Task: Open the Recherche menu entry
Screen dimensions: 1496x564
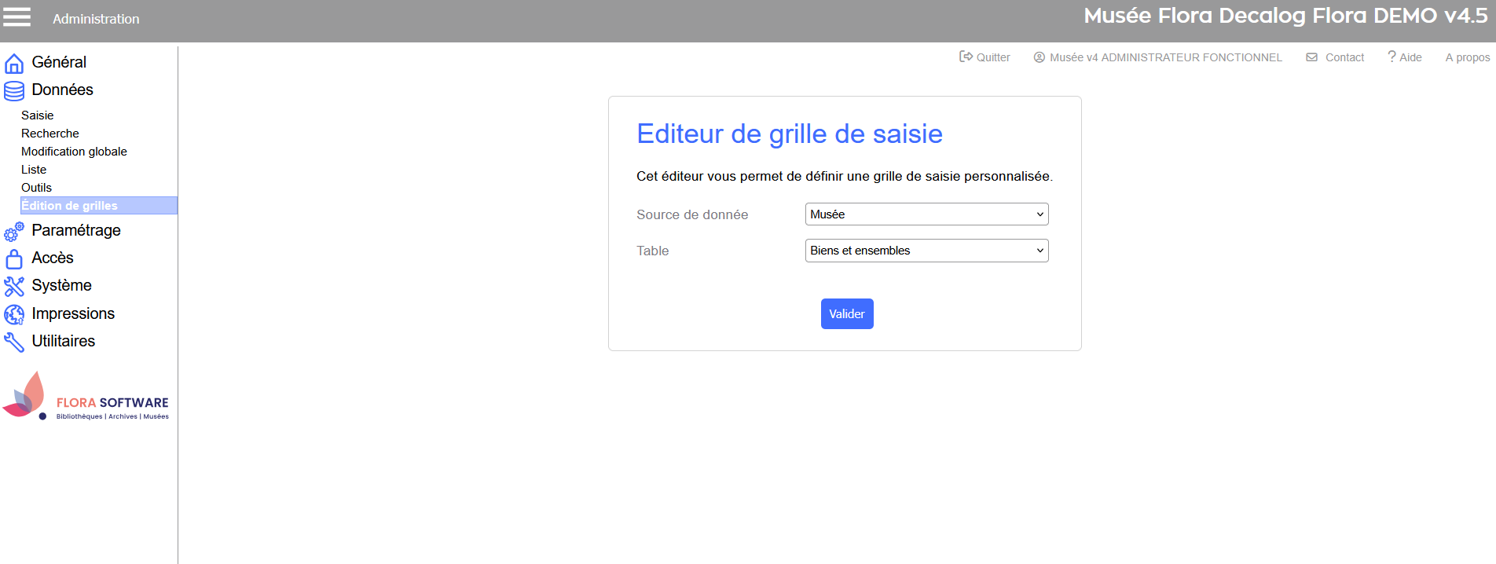Action: 50,134
